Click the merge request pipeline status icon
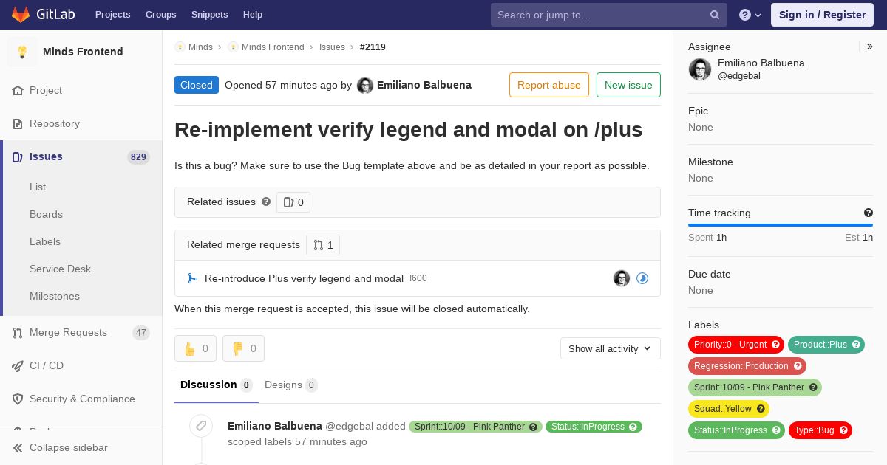The image size is (887, 465). click(642, 278)
